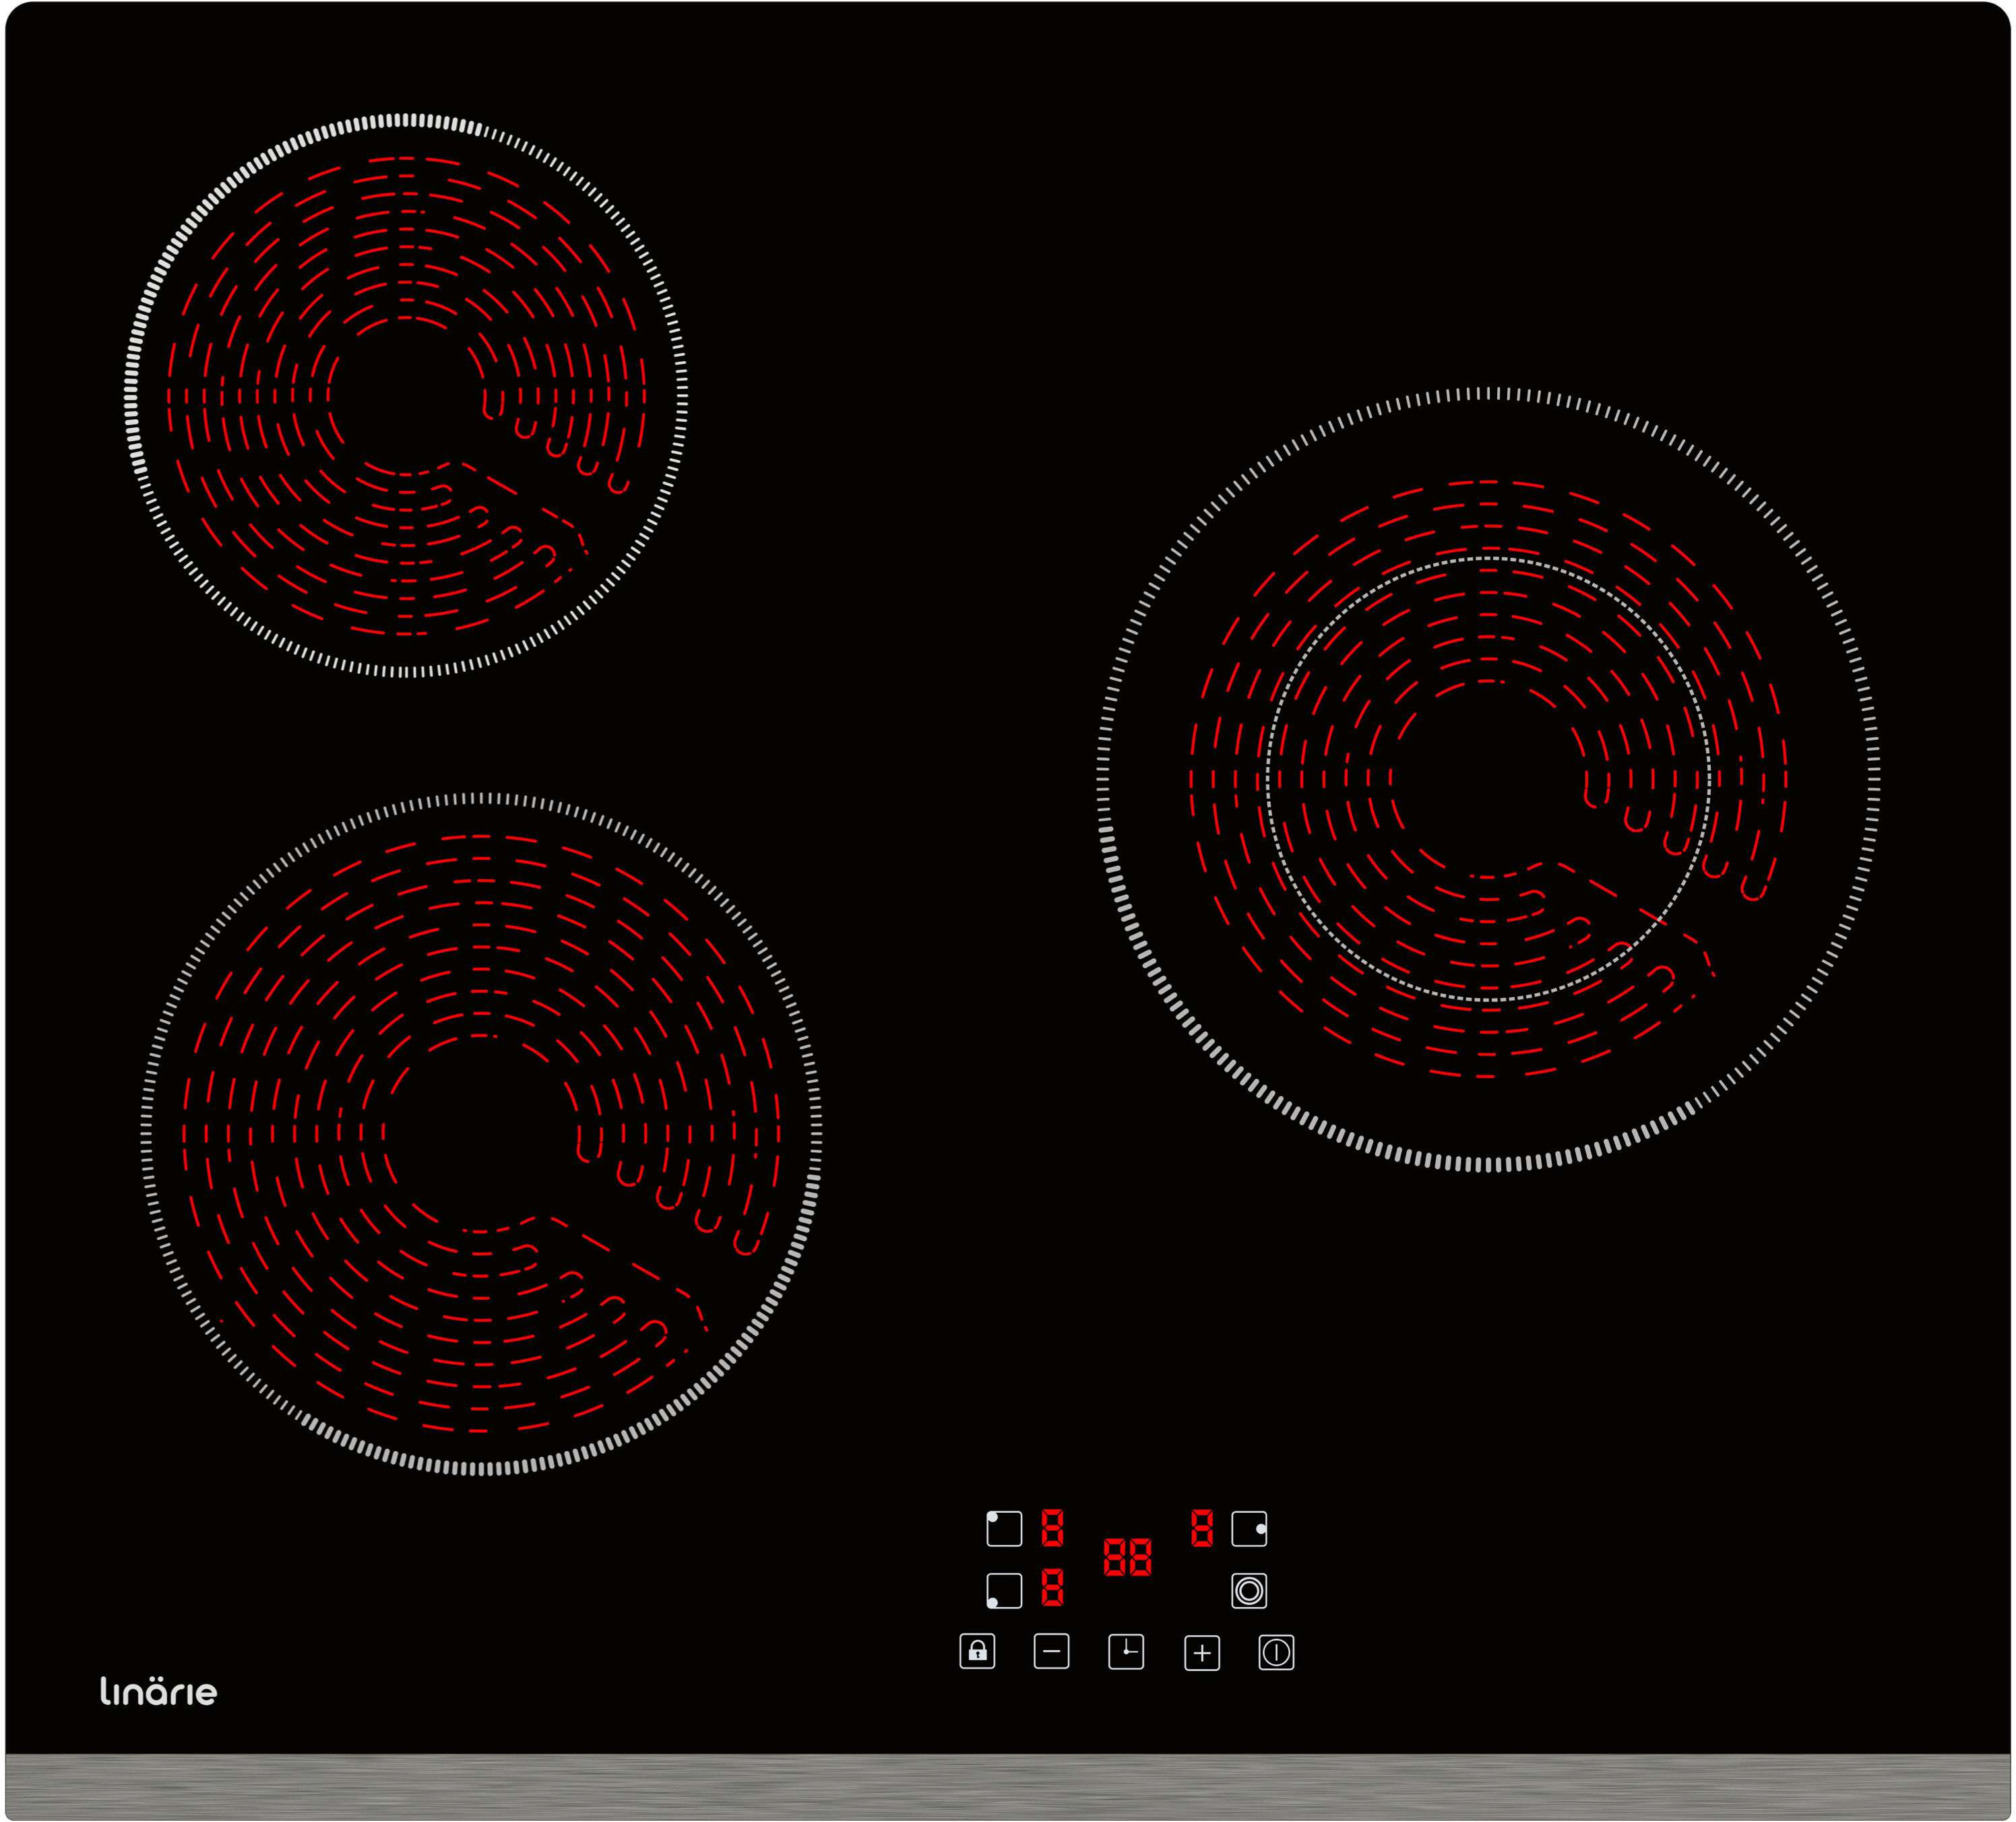Touch the large bottom-left heating zone
2016x1822 pixels.
point(481,1134)
